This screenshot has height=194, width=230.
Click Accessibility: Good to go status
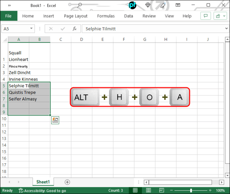point(42,191)
